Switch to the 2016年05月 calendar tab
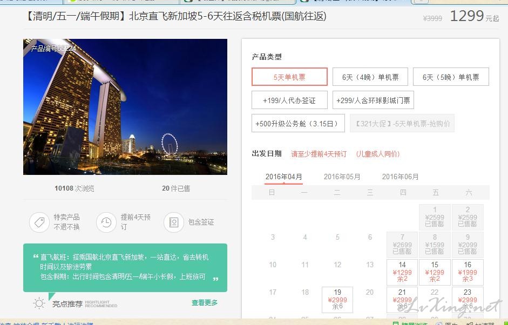The height and width of the screenshot is (325, 508). pos(342,177)
